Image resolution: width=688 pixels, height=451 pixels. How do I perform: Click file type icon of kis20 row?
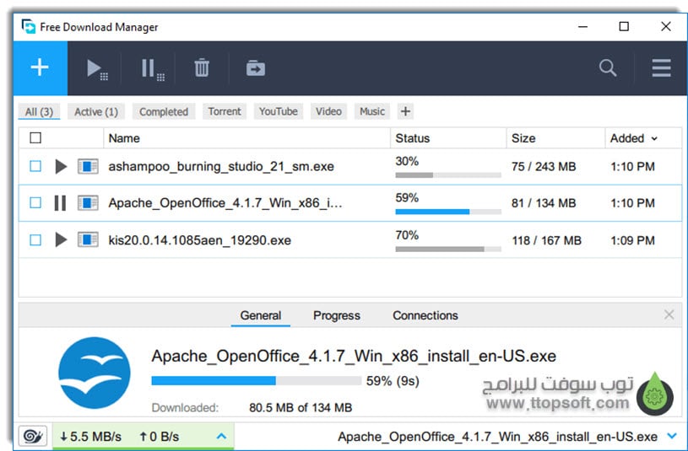pyautogui.click(x=88, y=239)
